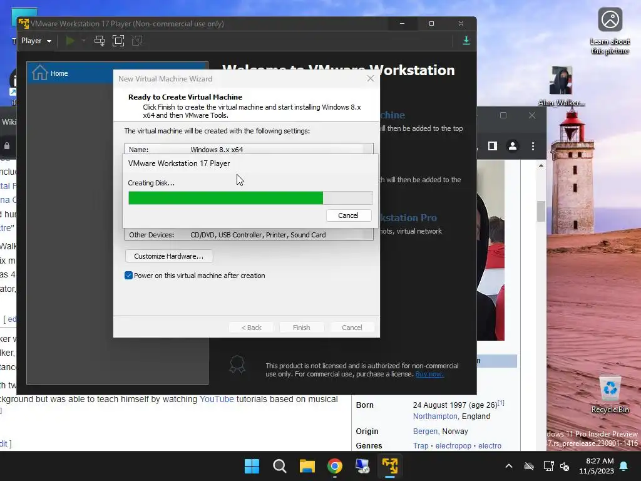Screen dimensions: 641x481
Task: Click the Unity mode toolbar icon
Action: pyautogui.click(x=137, y=41)
